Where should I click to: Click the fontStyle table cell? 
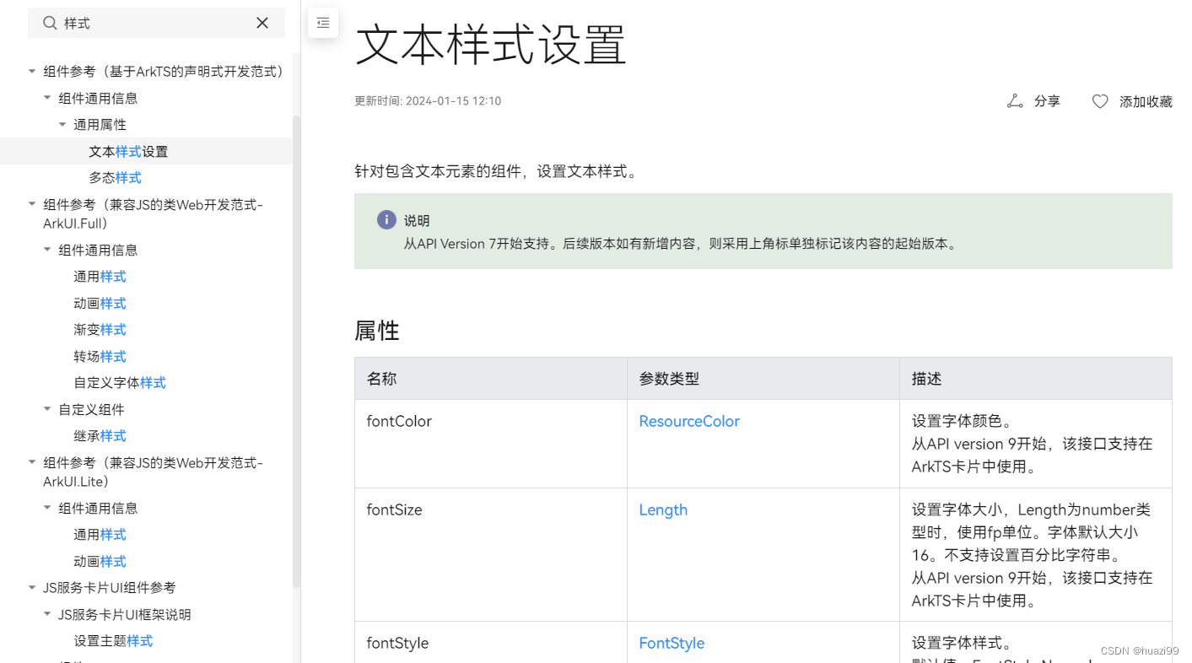point(491,643)
